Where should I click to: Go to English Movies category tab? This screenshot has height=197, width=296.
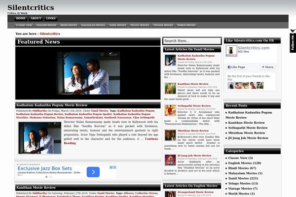point(46,25)
